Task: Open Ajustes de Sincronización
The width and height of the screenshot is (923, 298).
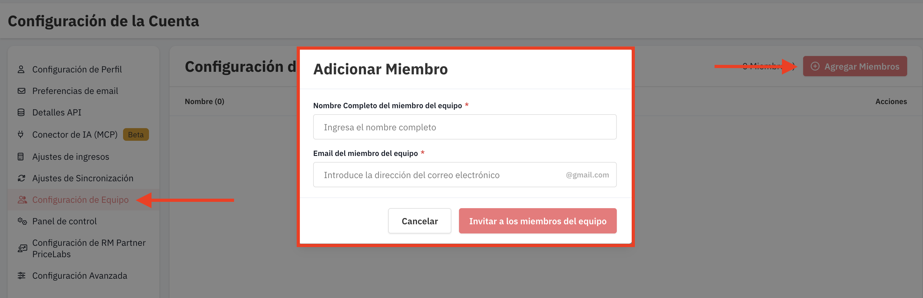Action: coord(84,178)
